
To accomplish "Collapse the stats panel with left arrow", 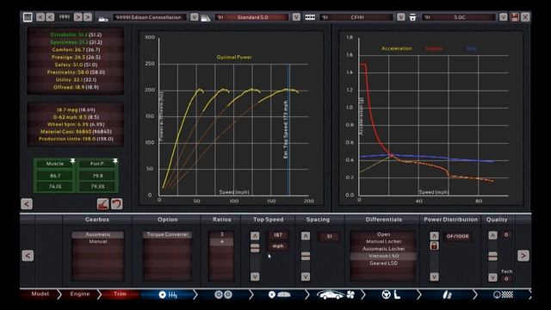I will (27, 204).
